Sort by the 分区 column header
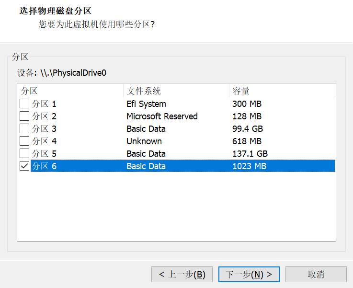This screenshot has width=353, height=288. pos(70,91)
